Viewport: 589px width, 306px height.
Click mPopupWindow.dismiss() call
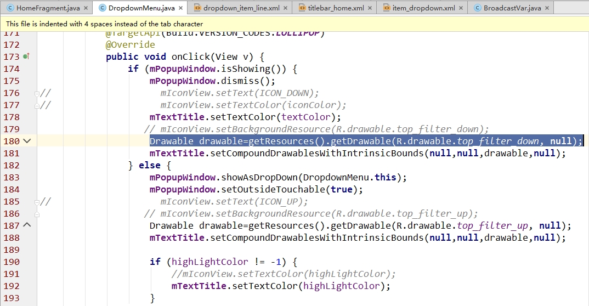(212, 81)
